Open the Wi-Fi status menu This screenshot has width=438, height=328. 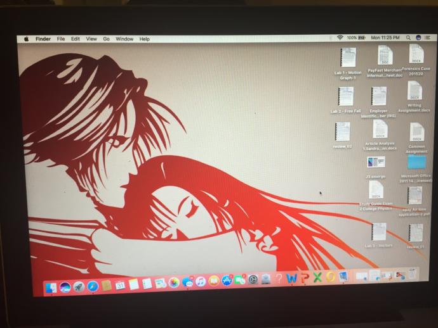(340, 37)
